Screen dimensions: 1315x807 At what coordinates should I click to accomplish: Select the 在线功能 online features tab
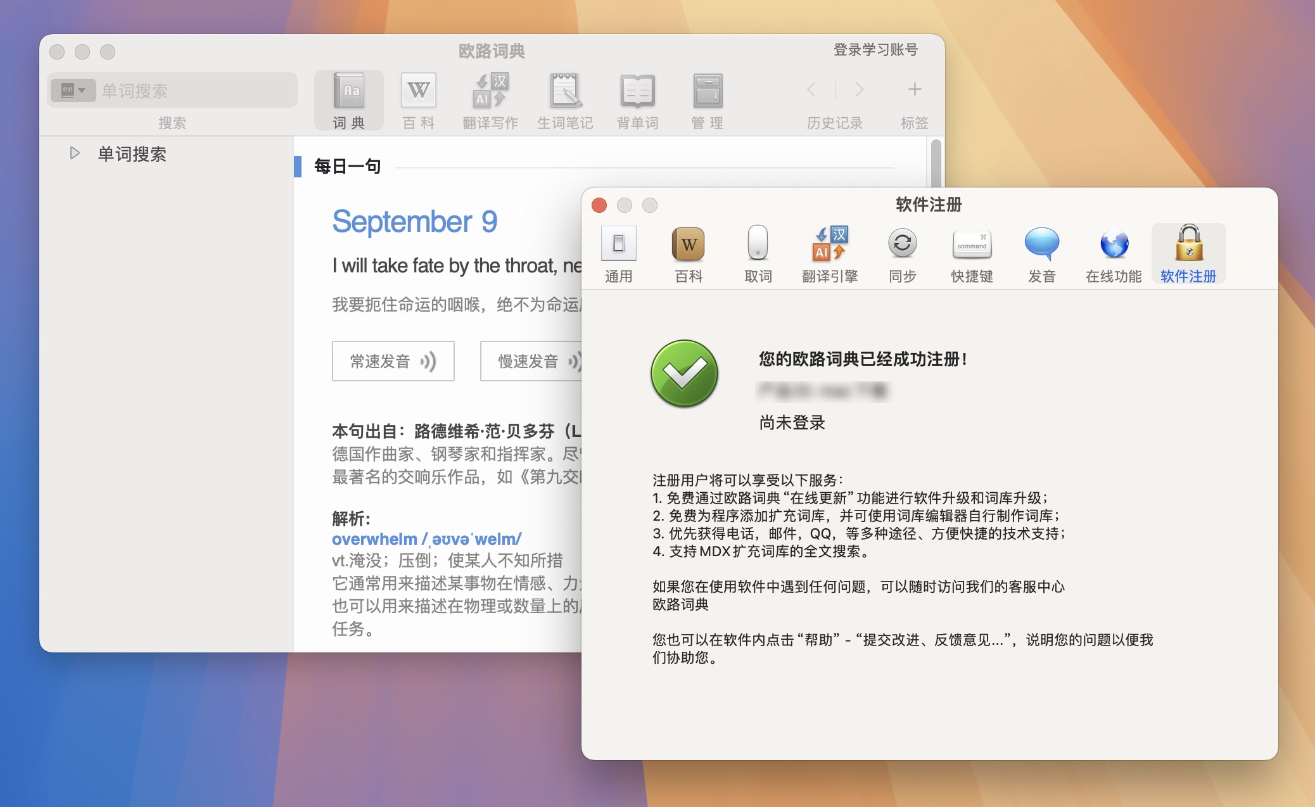click(x=1114, y=255)
